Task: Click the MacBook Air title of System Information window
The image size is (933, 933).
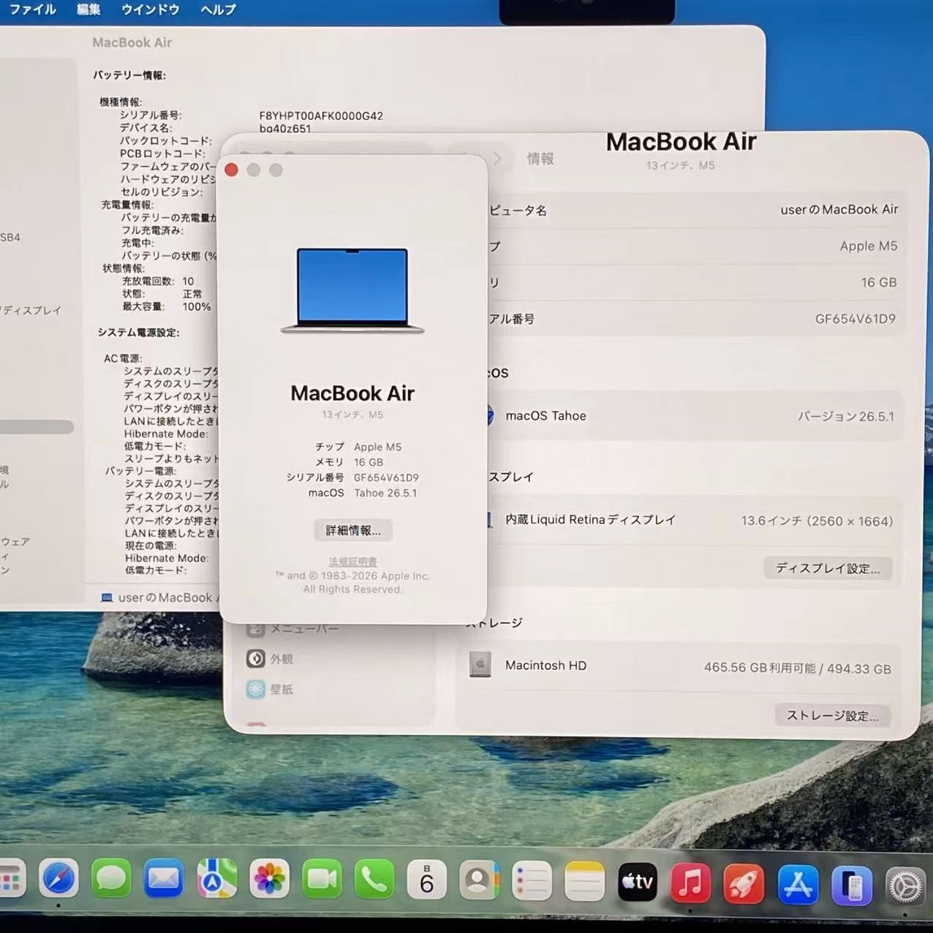Action: pyautogui.click(x=132, y=42)
